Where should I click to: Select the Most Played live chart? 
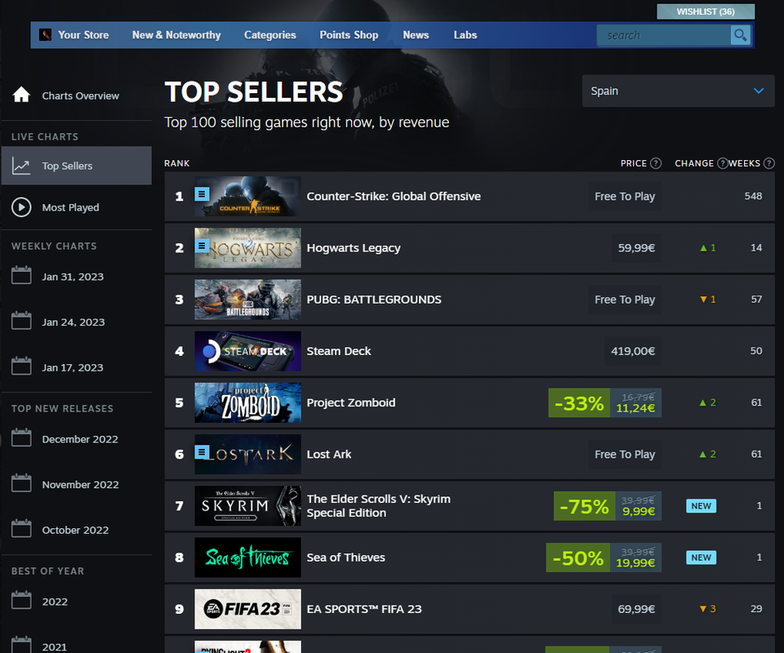pyautogui.click(x=70, y=207)
